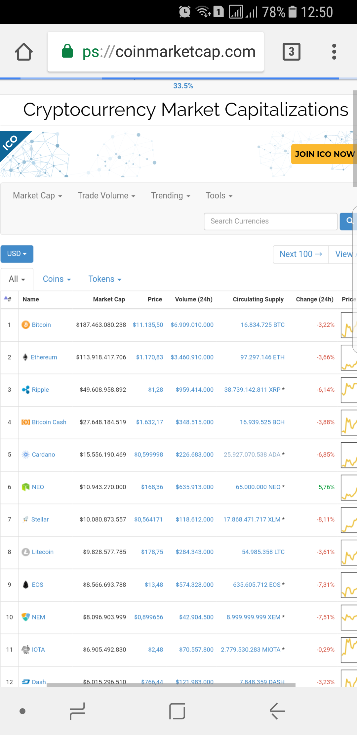Click Bitcoin market cap $187.463.080.238
This screenshot has height=735, width=357.
[x=101, y=325]
